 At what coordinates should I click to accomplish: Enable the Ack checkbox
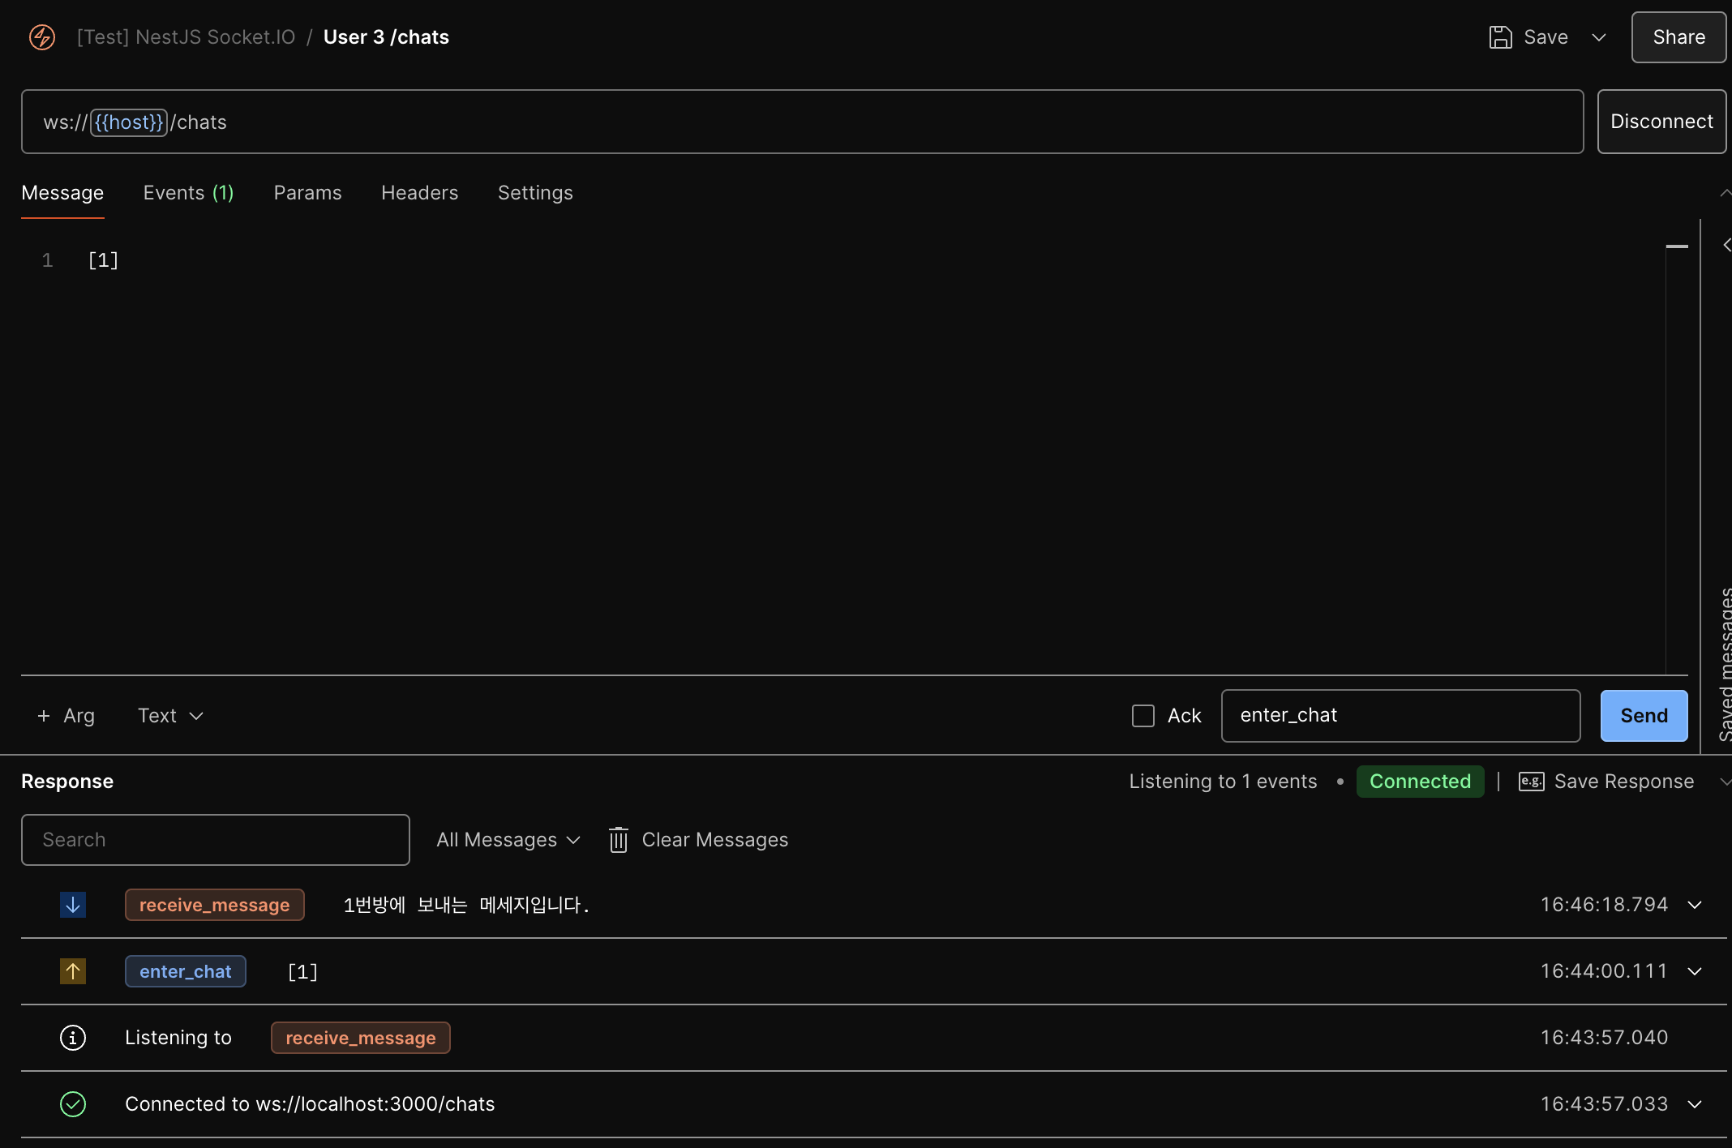point(1143,716)
